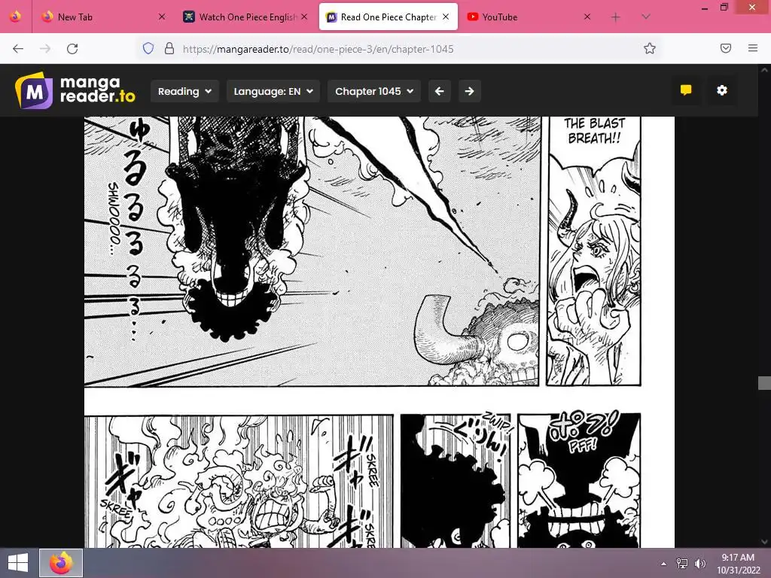Minimize the Firefox window

click(705, 8)
